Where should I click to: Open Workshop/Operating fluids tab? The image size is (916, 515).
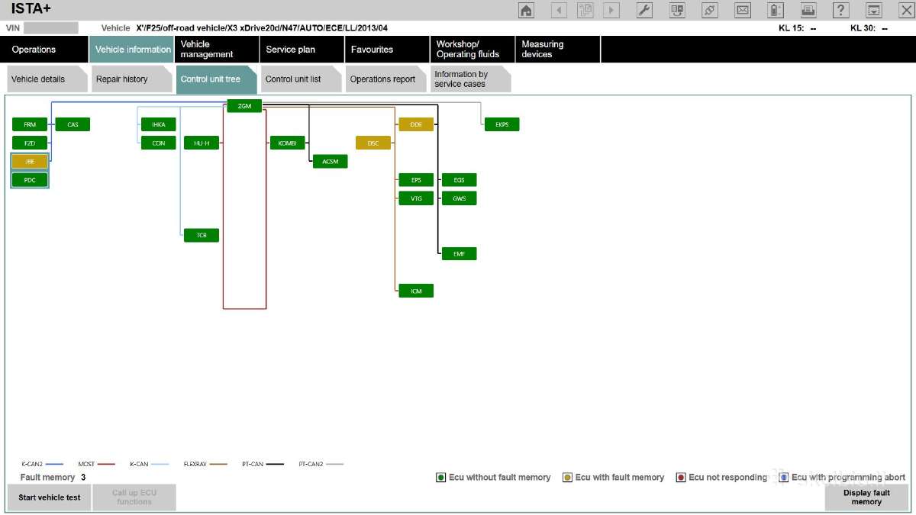[472, 49]
